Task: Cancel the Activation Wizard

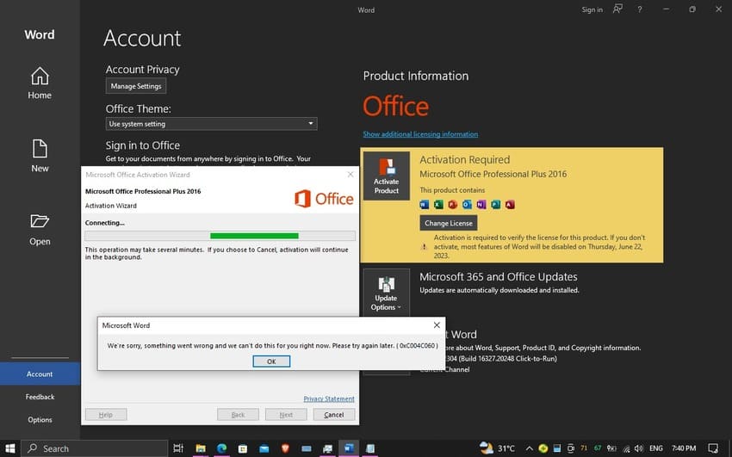Action: click(x=334, y=415)
